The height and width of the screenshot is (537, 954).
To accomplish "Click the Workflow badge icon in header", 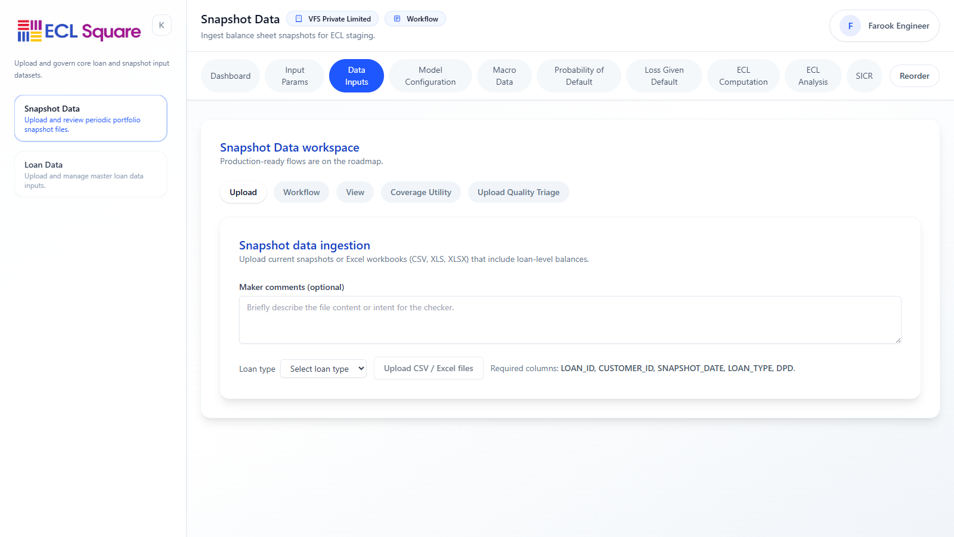I will tap(397, 18).
